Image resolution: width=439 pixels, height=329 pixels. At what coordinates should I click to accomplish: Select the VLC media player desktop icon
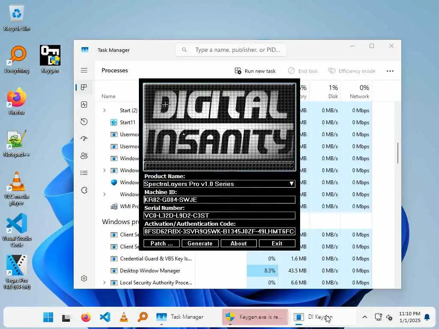click(x=17, y=188)
